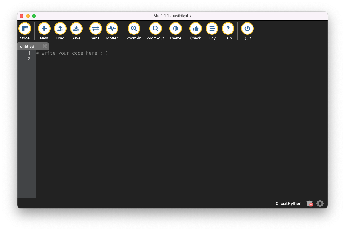Zoom out of the editor text
This screenshot has height=231, width=345.
coord(155,28)
